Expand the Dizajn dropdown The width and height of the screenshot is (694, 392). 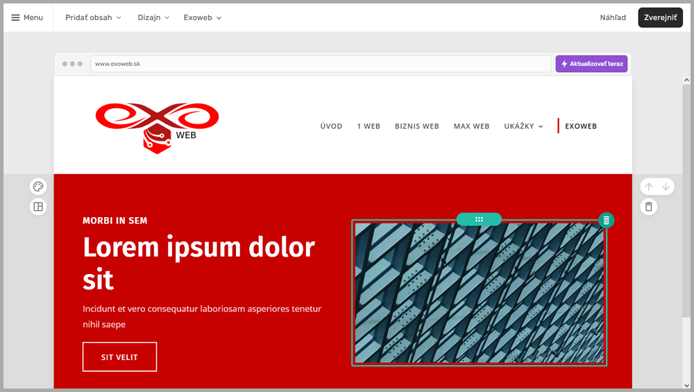(x=153, y=18)
